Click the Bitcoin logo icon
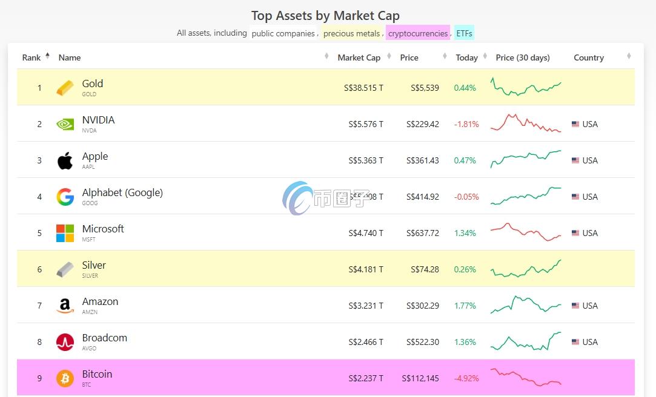 [65, 378]
